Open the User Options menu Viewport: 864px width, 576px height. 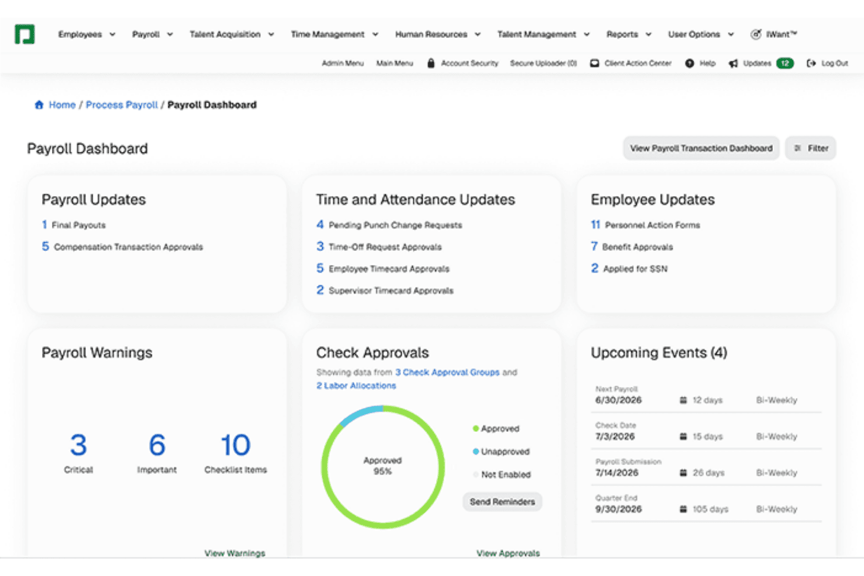click(701, 34)
